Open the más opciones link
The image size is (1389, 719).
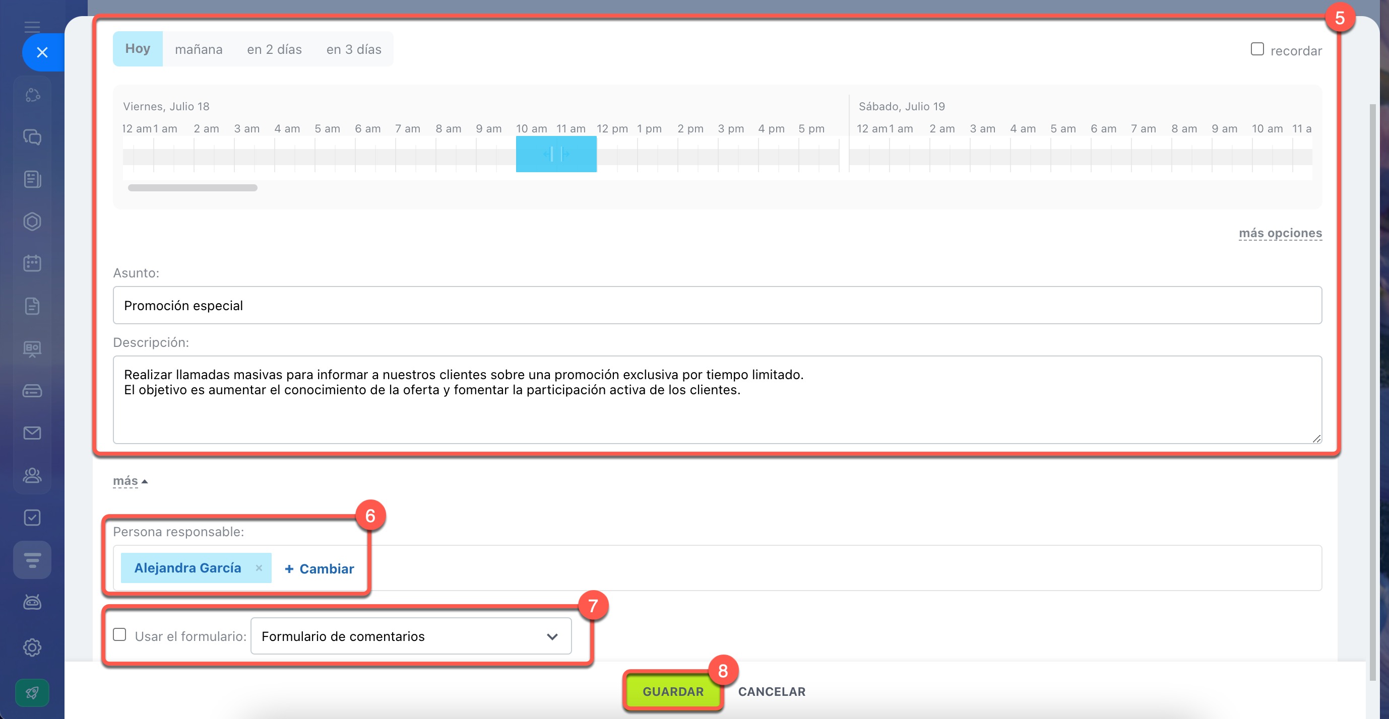1280,233
